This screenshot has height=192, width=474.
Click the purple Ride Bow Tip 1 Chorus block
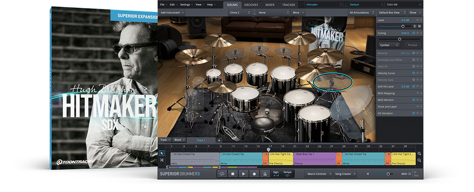pos(314,159)
